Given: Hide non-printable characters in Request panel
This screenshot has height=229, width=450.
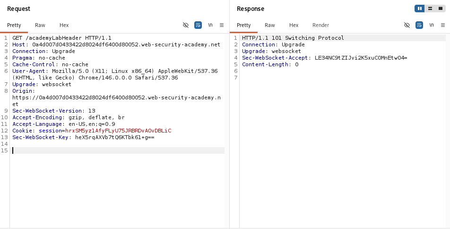Looking at the screenshot, I should click(186, 25).
